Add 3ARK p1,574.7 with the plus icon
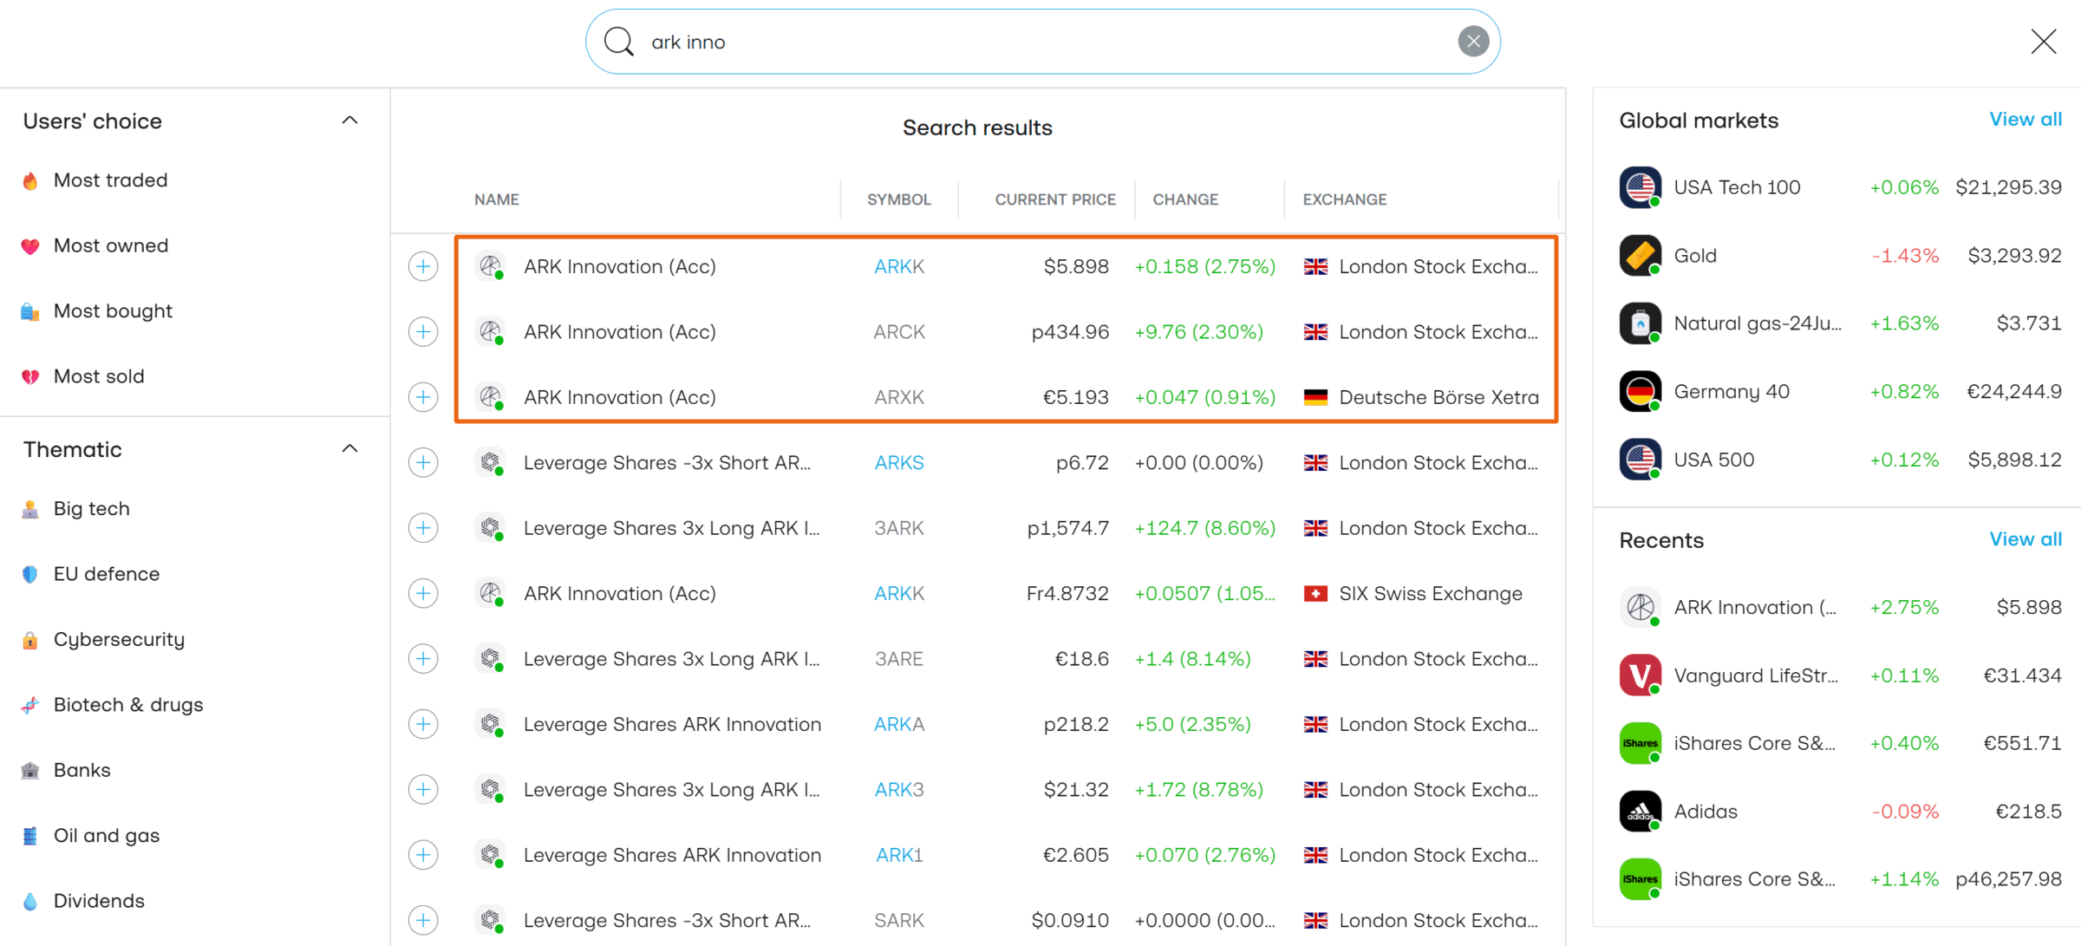This screenshot has height=946, width=2081. pos(423,528)
